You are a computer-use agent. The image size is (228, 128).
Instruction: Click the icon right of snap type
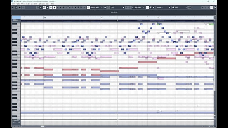click(105, 7)
